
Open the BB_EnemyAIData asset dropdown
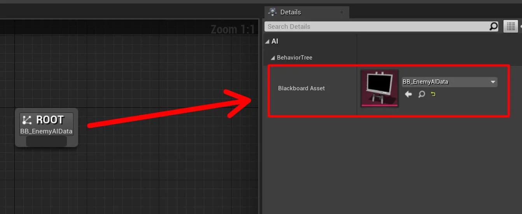coord(449,82)
